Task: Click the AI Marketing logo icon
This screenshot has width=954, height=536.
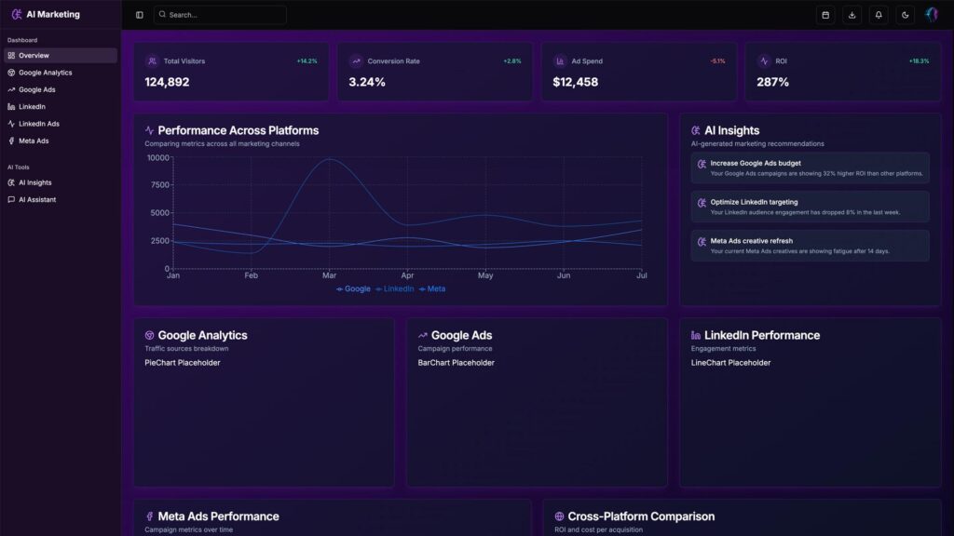Action: [x=17, y=14]
